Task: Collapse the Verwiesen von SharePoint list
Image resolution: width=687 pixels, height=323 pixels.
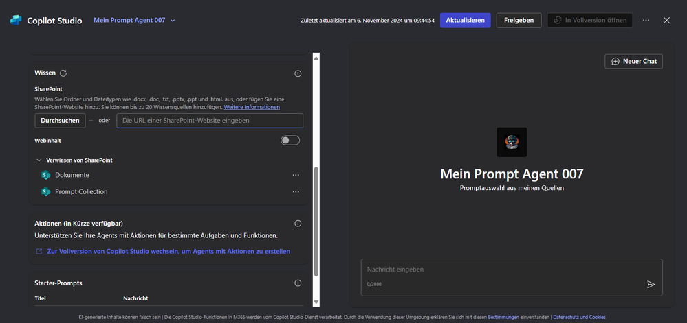Action: [x=39, y=160]
